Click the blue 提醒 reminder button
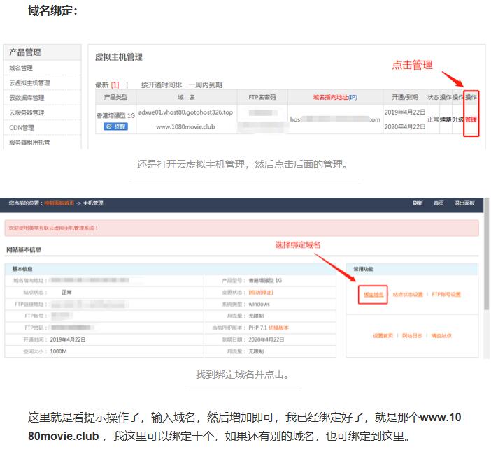491x454 pixels. (x=115, y=126)
